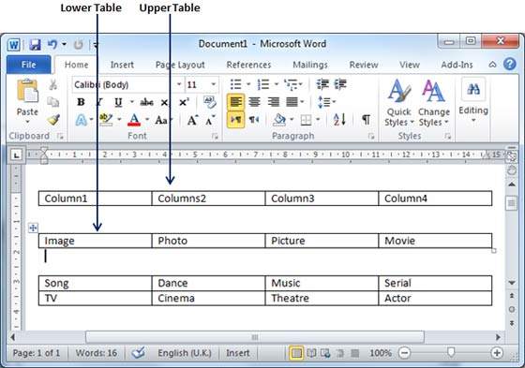This screenshot has width=525, height=368.
Task: Open the font name dropdown
Action: (x=179, y=84)
